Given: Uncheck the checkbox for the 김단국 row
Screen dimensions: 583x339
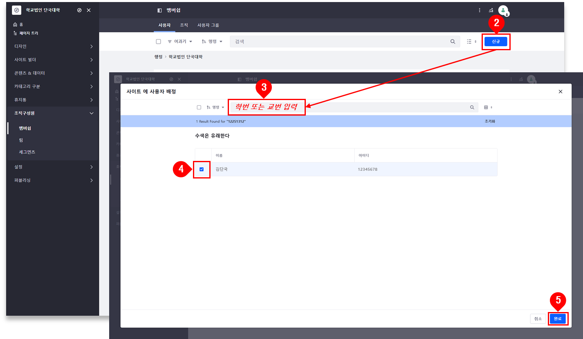Looking at the screenshot, I should coord(202,169).
